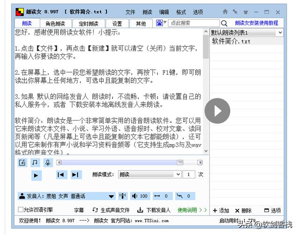This screenshot has width=299, height=235.
Task: Click the 朗读女 app logo icon
Action: [x=20, y=12]
